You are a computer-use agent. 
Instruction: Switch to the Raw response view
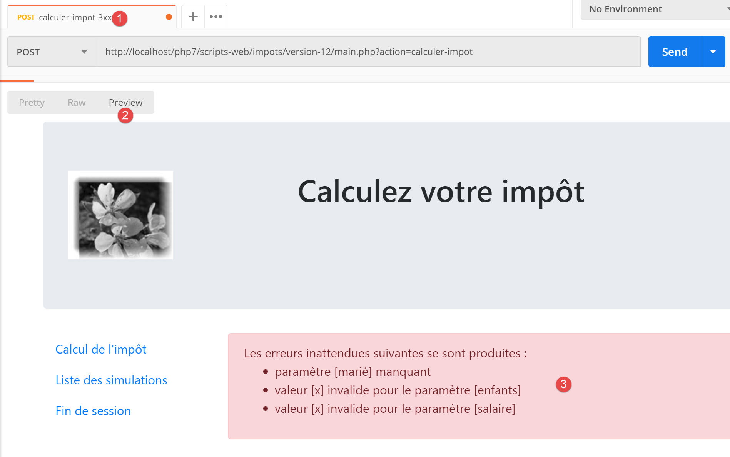coord(77,102)
